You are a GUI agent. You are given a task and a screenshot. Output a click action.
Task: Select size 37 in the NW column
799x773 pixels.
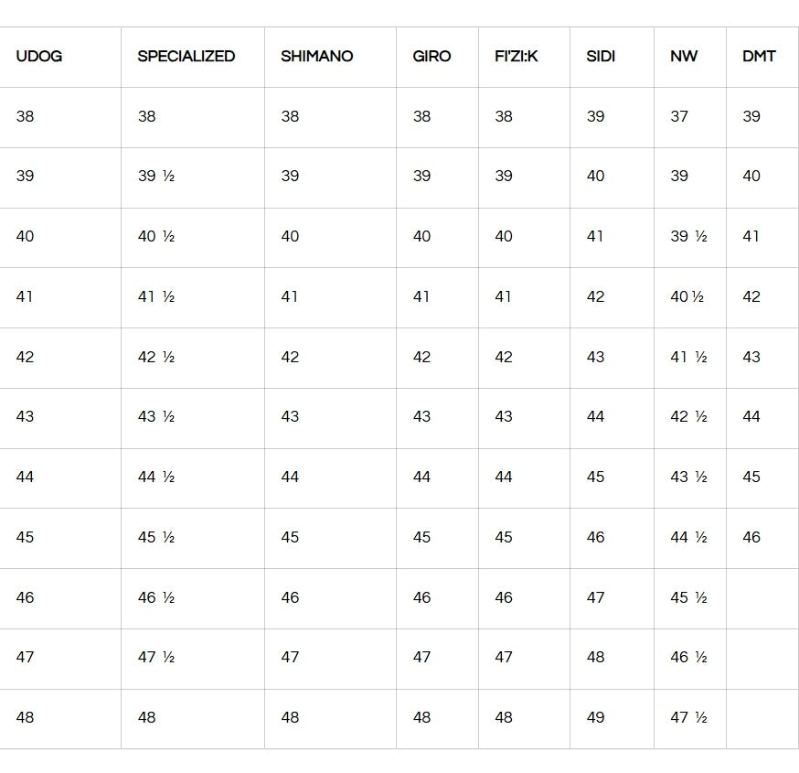pos(679,116)
